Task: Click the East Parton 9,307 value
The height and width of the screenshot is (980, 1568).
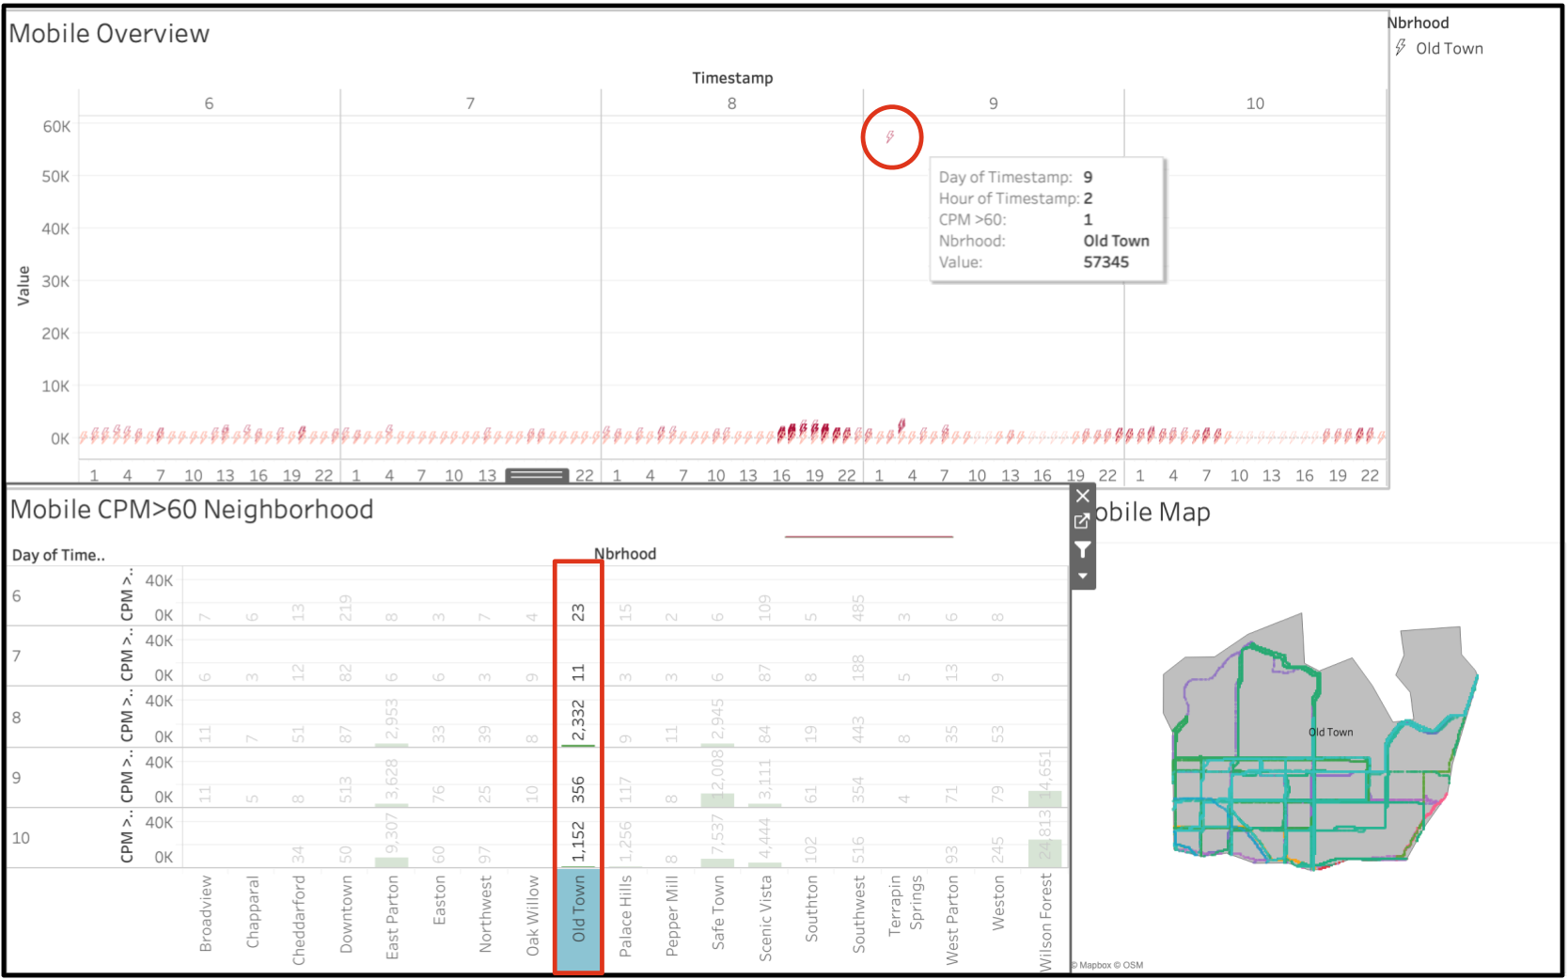Action: (392, 834)
